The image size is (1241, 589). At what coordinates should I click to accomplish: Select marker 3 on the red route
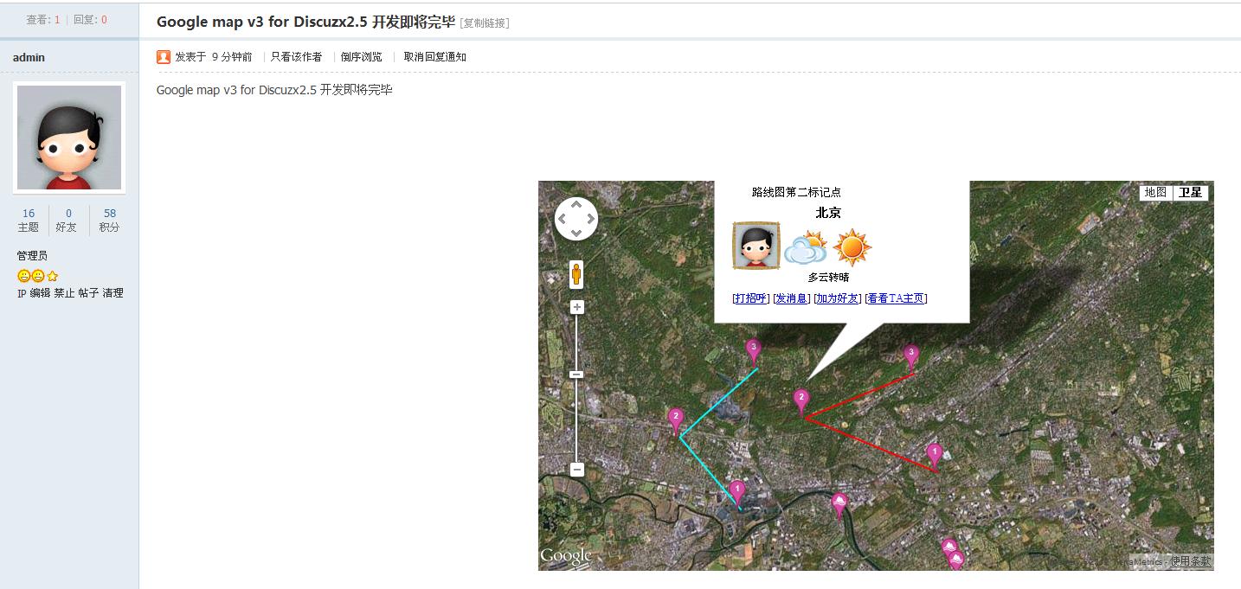[910, 356]
